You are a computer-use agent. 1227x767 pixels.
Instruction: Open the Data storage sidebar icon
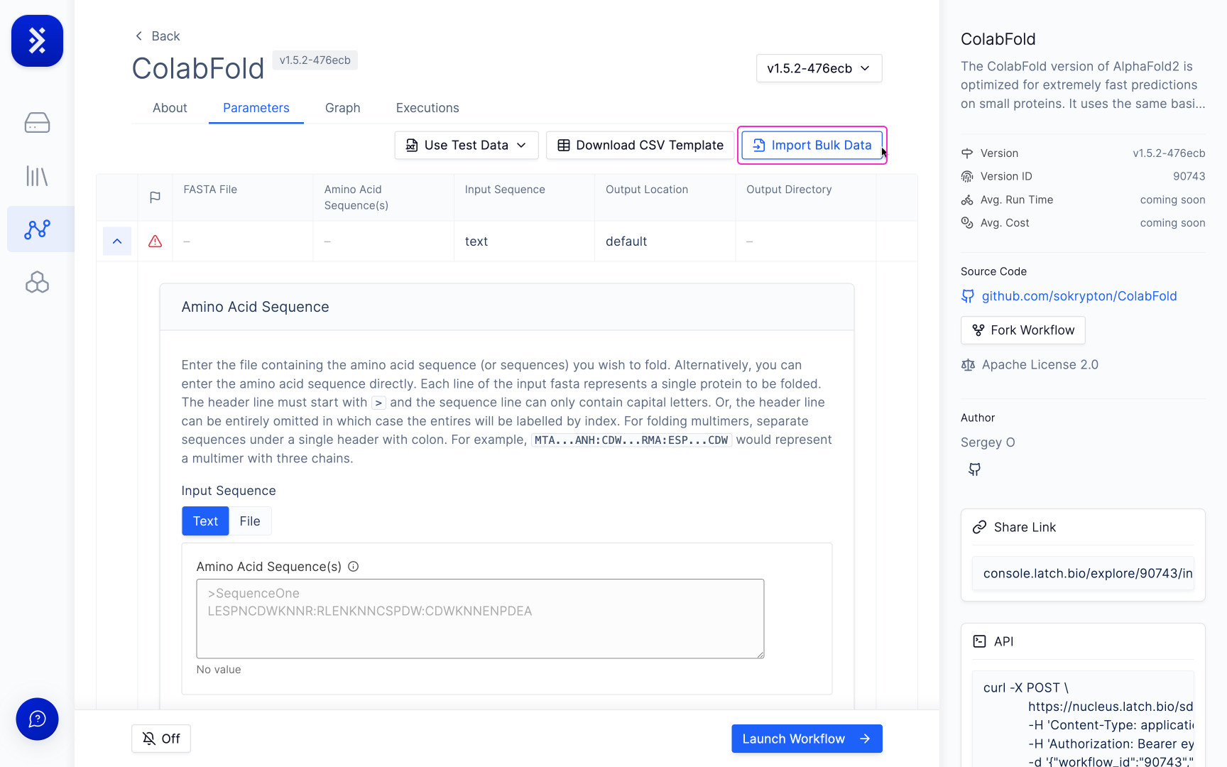(x=37, y=123)
